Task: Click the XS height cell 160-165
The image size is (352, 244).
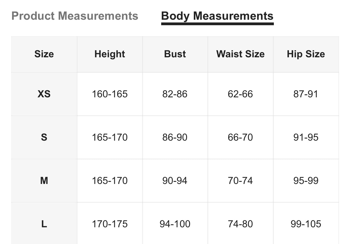Action: [110, 94]
